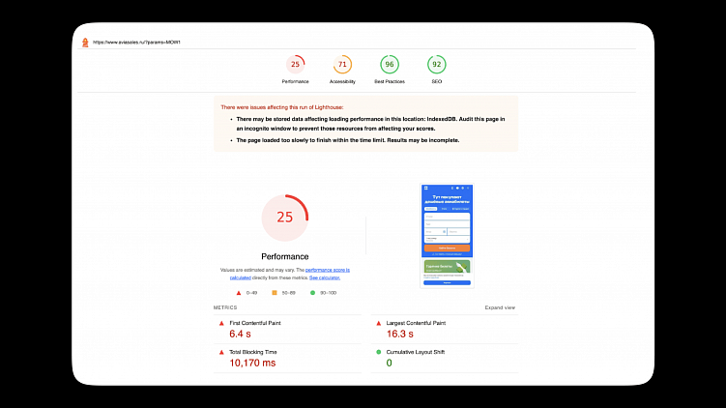Click the Lighthouse logo icon

85,43
